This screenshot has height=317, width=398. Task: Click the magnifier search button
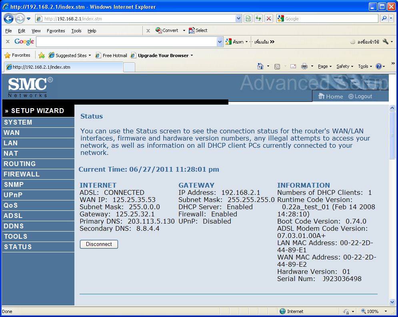click(x=384, y=18)
